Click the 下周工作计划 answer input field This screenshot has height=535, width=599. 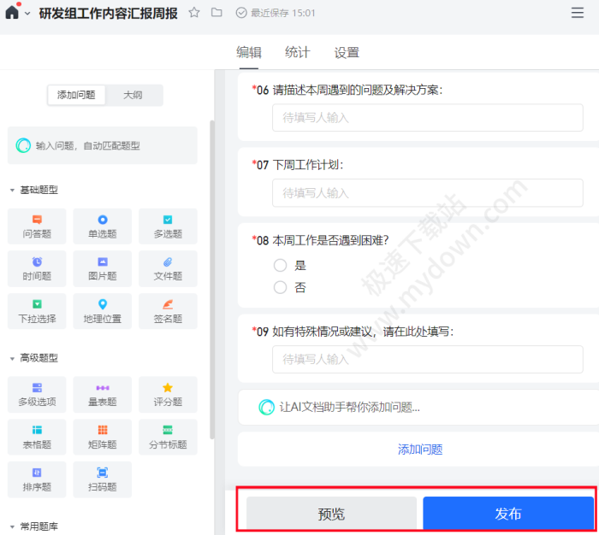tap(427, 193)
